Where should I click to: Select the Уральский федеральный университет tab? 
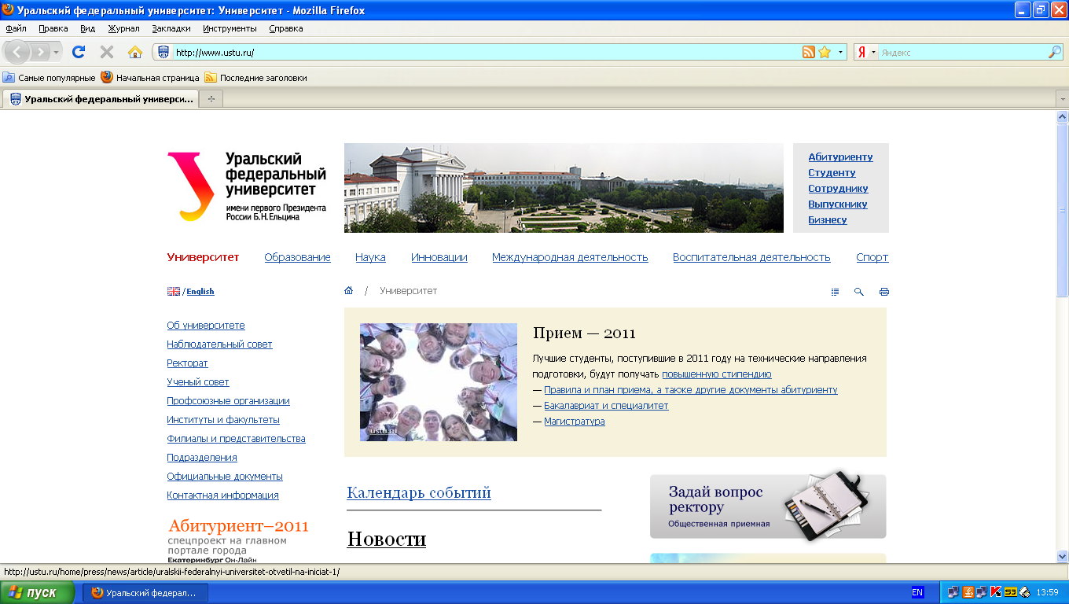[x=101, y=99]
